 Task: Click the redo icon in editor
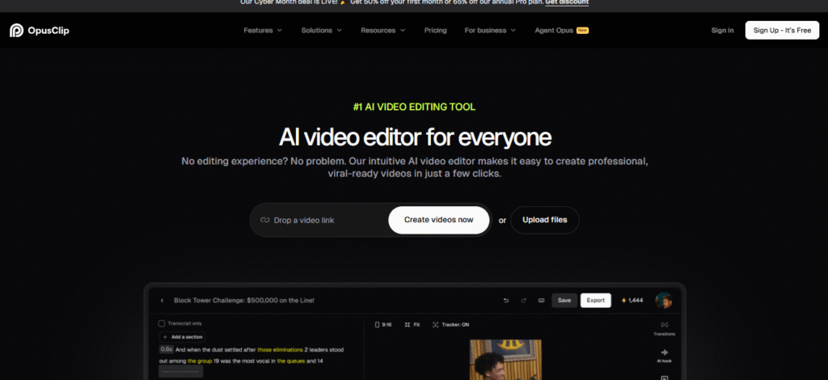[x=524, y=300]
